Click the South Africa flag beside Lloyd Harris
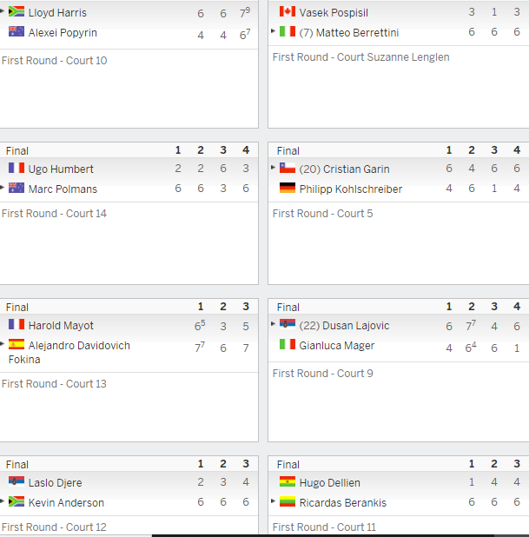The width and height of the screenshot is (529, 537). (17, 11)
